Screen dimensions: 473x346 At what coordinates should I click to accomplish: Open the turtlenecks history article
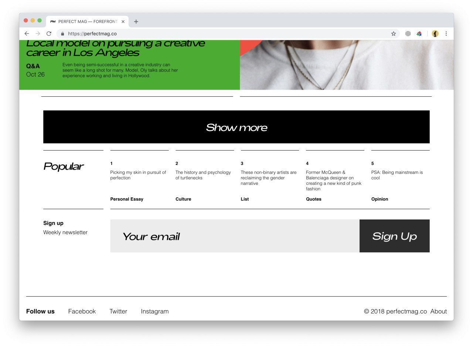[x=203, y=175]
